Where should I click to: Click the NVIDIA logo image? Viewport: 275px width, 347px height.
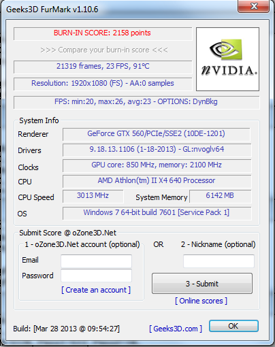pyautogui.click(x=227, y=59)
